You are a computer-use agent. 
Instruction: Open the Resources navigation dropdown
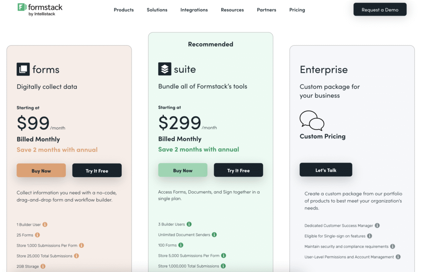(232, 9)
